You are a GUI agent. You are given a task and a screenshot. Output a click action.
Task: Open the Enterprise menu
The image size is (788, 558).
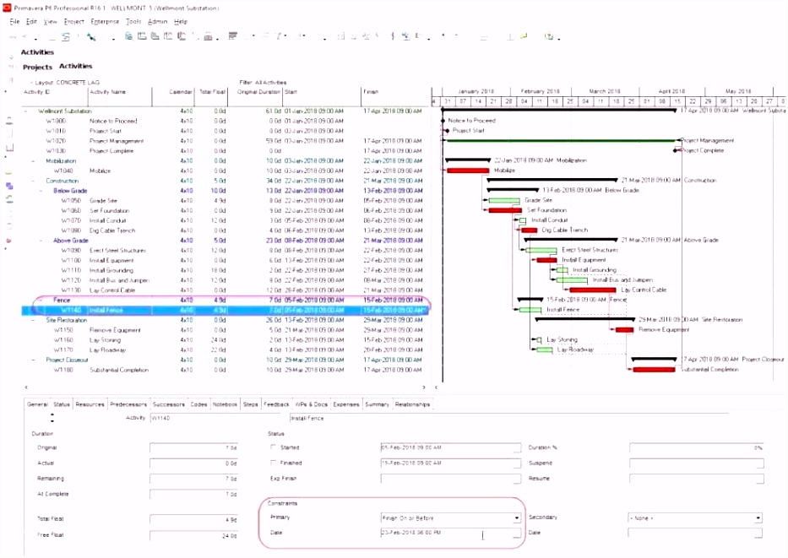coord(105,22)
